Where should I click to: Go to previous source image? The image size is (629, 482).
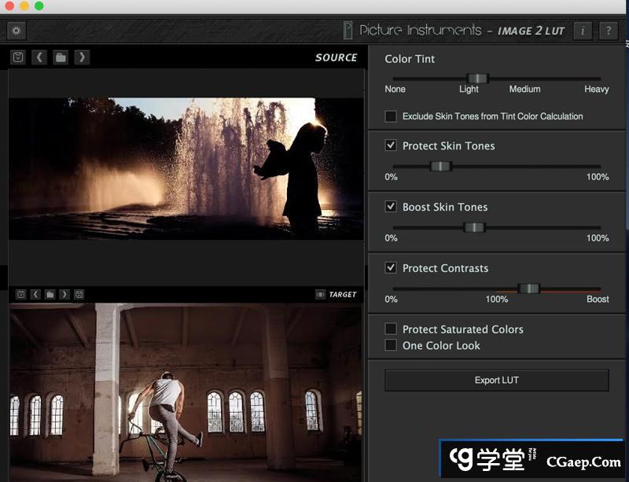(39, 57)
